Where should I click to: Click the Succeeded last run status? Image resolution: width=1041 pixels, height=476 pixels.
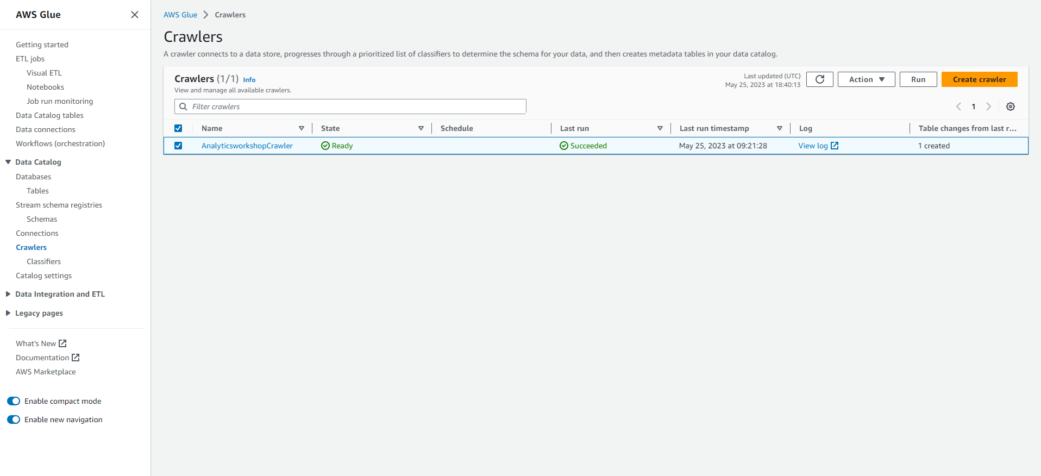pos(583,146)
